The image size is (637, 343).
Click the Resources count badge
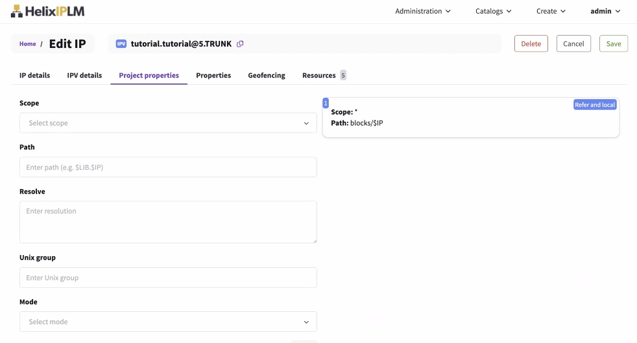click(x=343, y=76)
